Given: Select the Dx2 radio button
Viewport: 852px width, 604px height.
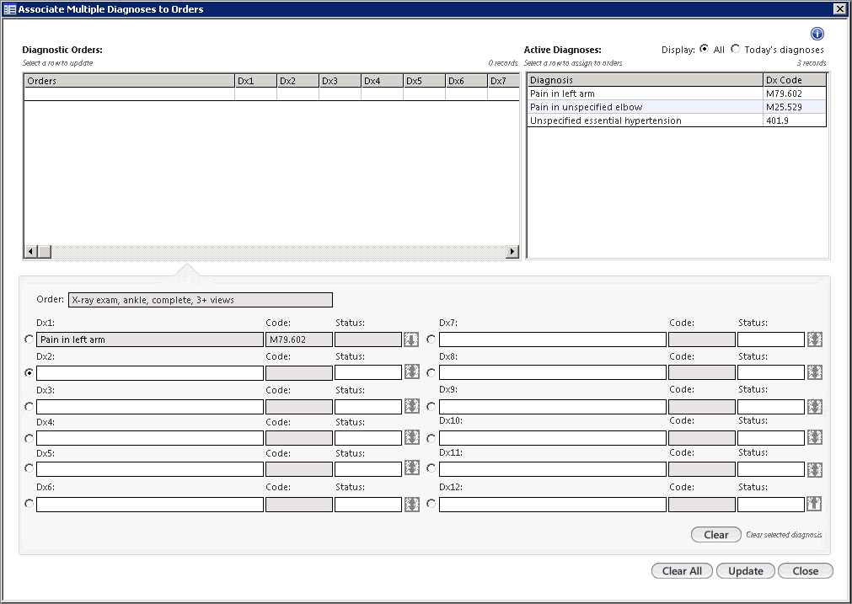Looking at the screenshot, I should click(29, 372).
